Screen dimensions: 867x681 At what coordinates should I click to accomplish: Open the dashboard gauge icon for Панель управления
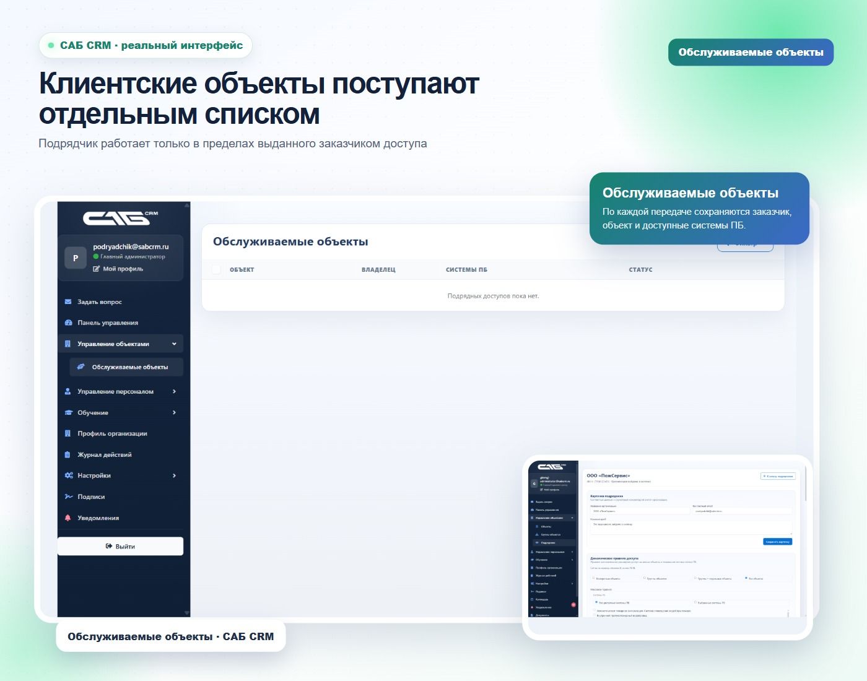[69, 323]
